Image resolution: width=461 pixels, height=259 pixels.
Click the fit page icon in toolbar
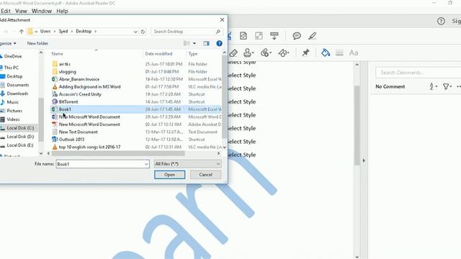coord(243,36)
